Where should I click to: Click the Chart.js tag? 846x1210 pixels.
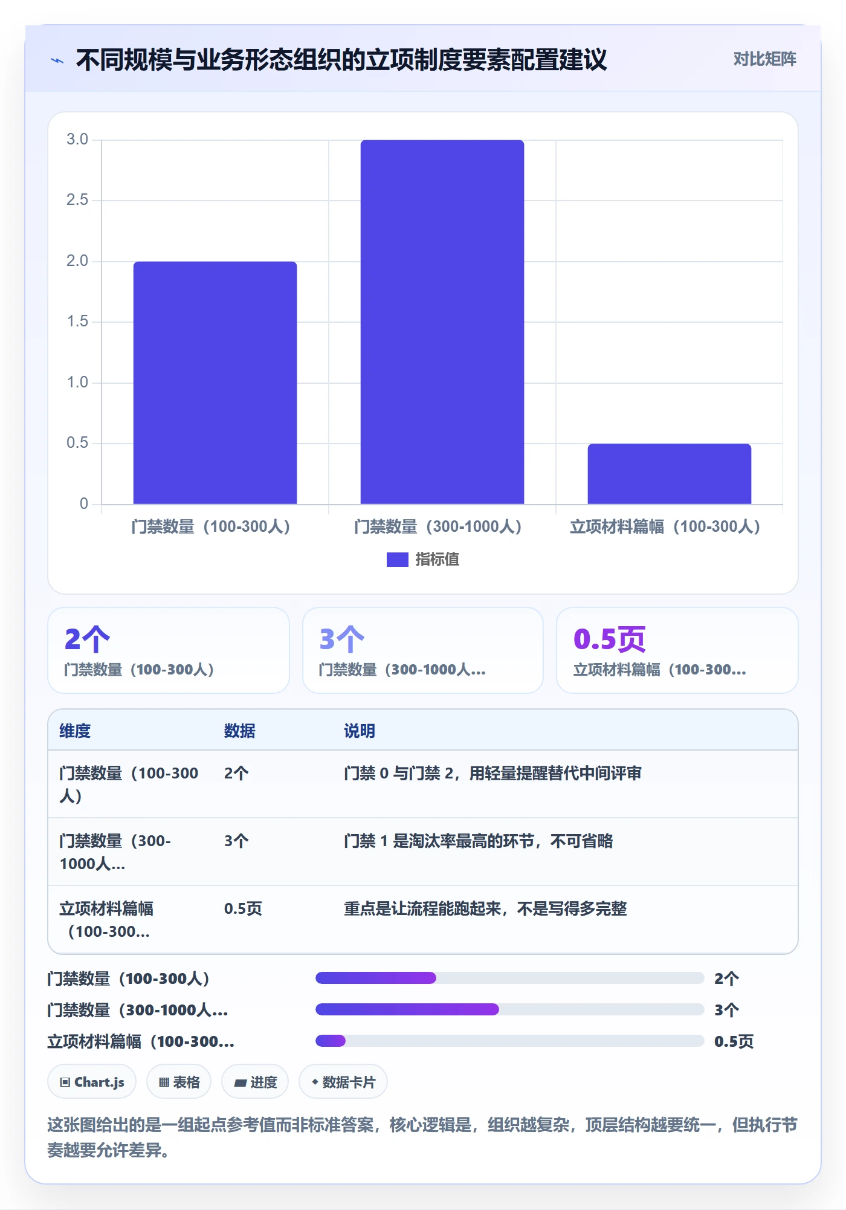(x=92, y=1082)
